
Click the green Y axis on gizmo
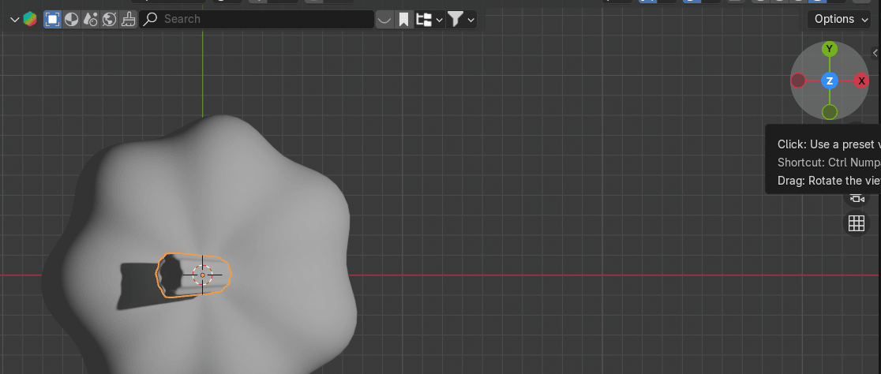829,50
